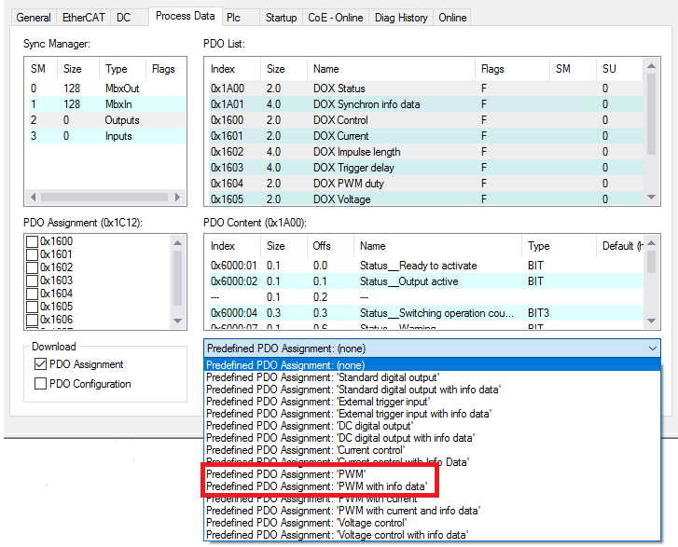Enable the 0x1602 PDO assignment checkbox
This screenshot has height=547, width=678.
(x=33, y=267)
